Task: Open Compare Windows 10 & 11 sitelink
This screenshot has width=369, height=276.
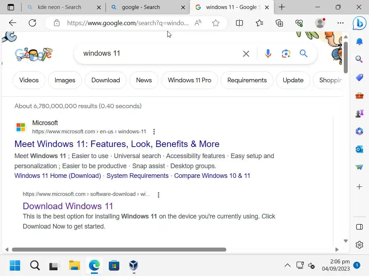Action: [x=212, y=176]
